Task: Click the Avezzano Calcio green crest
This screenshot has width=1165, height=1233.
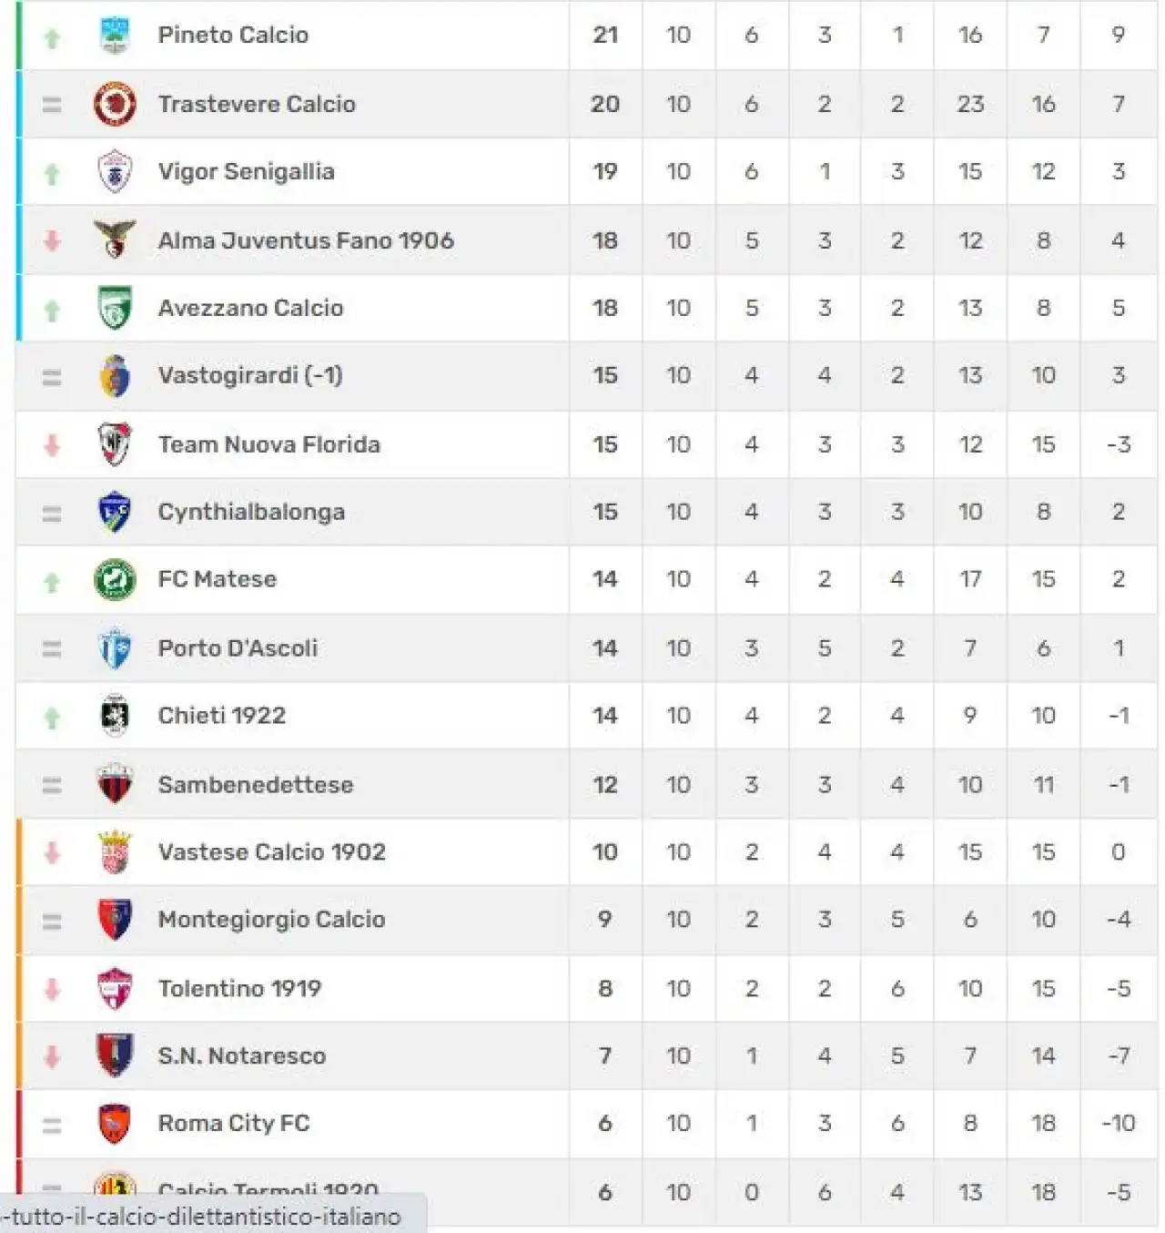Action: point(115,307)
